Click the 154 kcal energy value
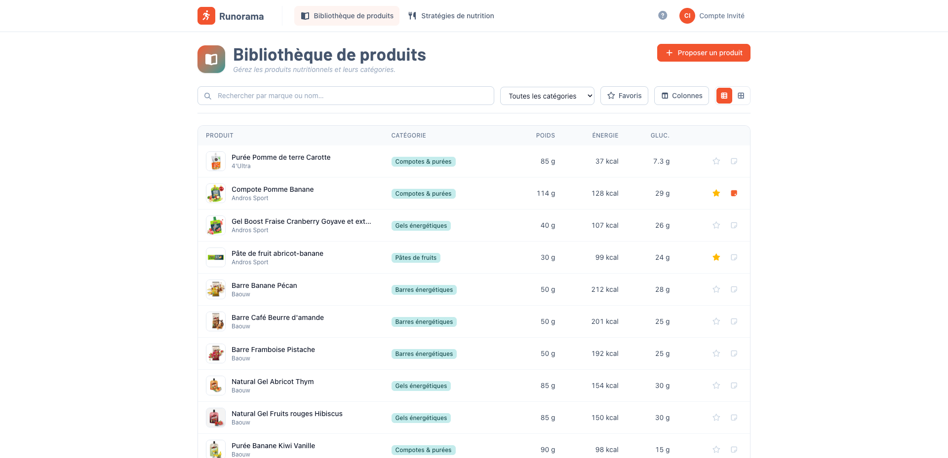 (x=605, y=386)
